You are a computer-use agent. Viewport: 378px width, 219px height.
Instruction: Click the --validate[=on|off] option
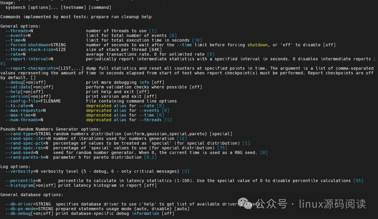click(x=29, y=87)
